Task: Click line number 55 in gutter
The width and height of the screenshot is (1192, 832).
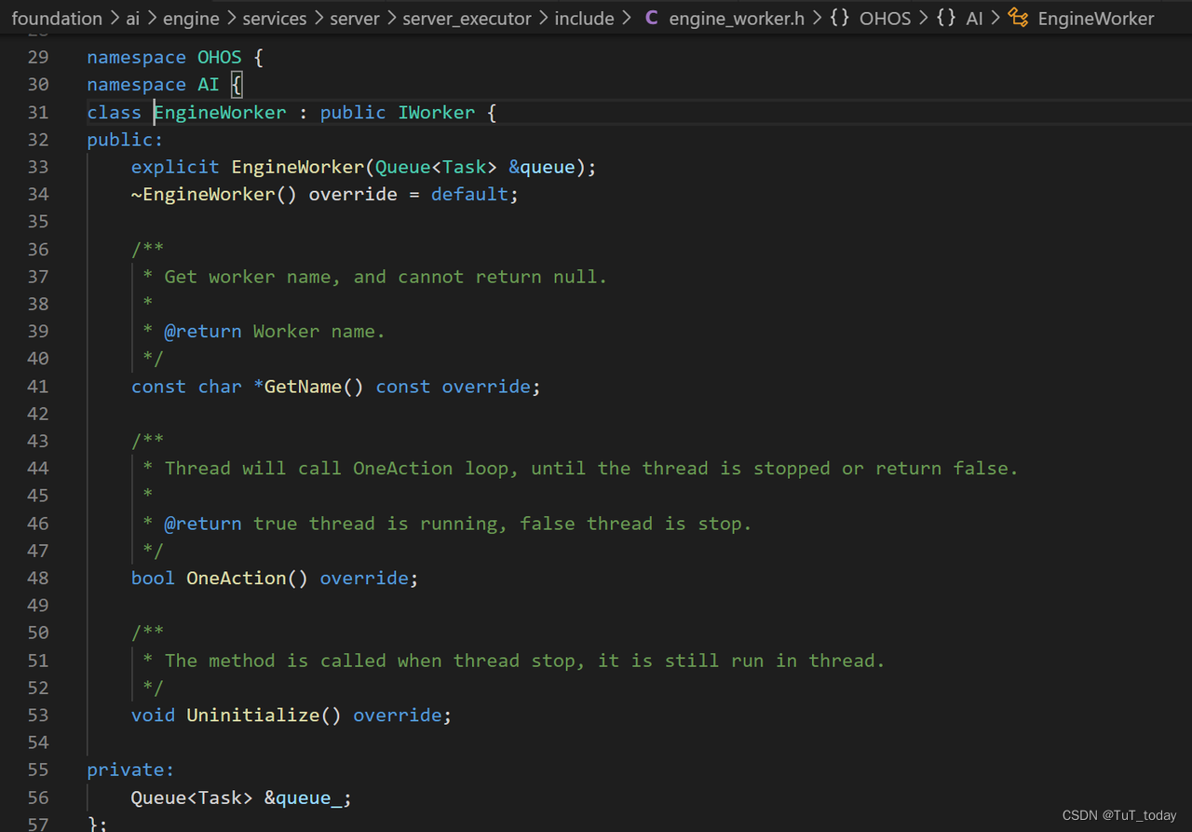Action: tap(38, 770)
